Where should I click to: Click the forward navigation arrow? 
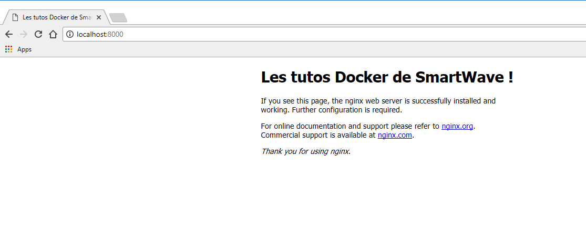(x=24, y=34)
